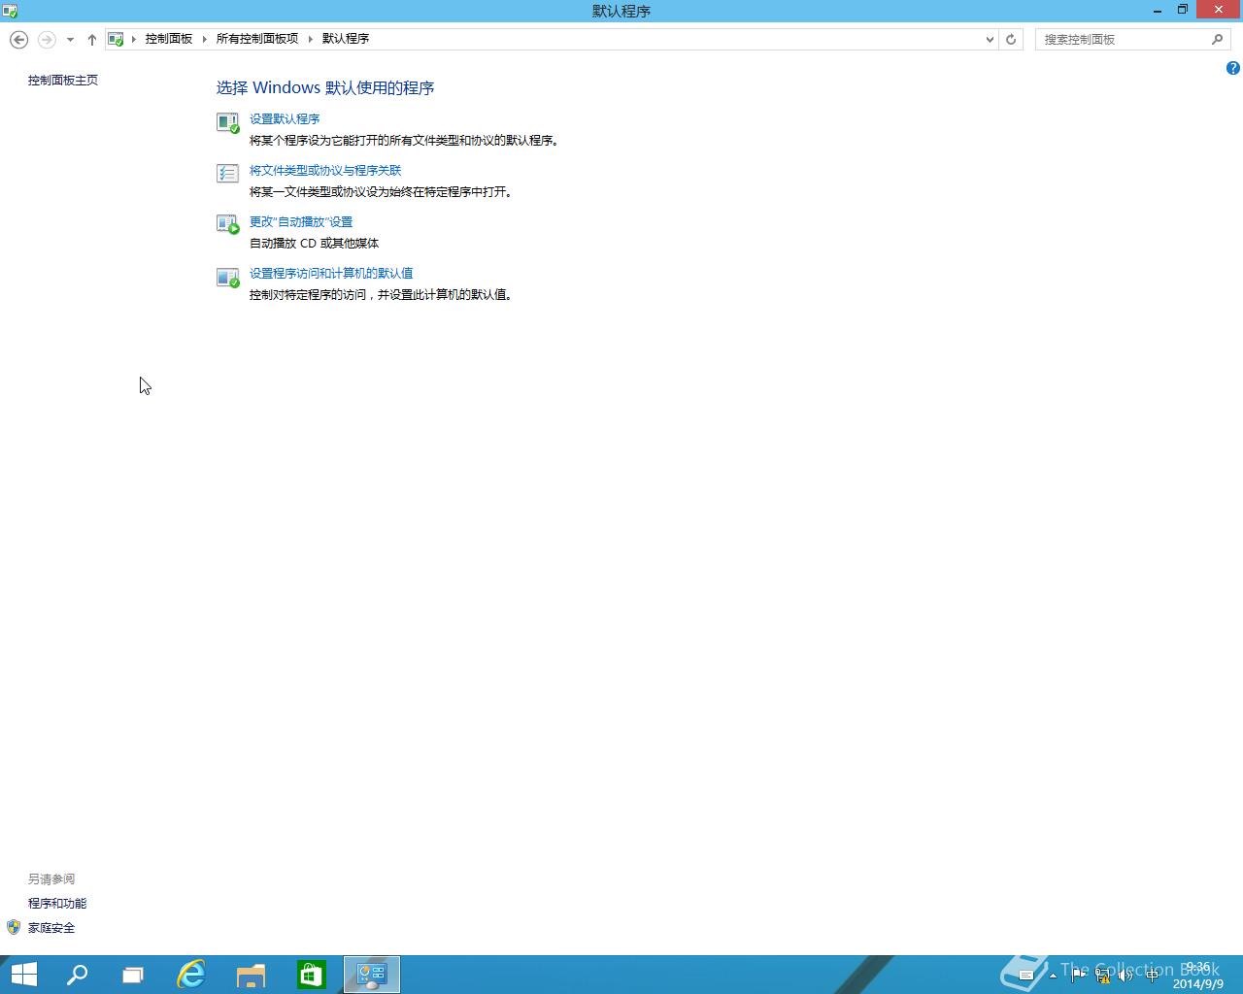Open the 控制面板 breadcrumb in address bar
This screenshot has width=1243, height=994.
[169, 39]
